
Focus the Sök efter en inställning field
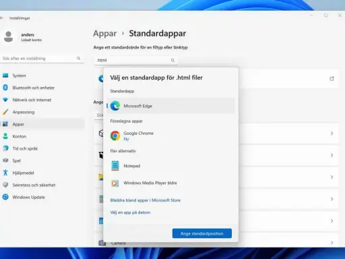click(x=42, y=59)
